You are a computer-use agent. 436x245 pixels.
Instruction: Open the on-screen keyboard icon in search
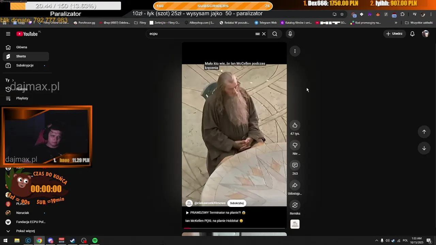[x=258, y=34]
